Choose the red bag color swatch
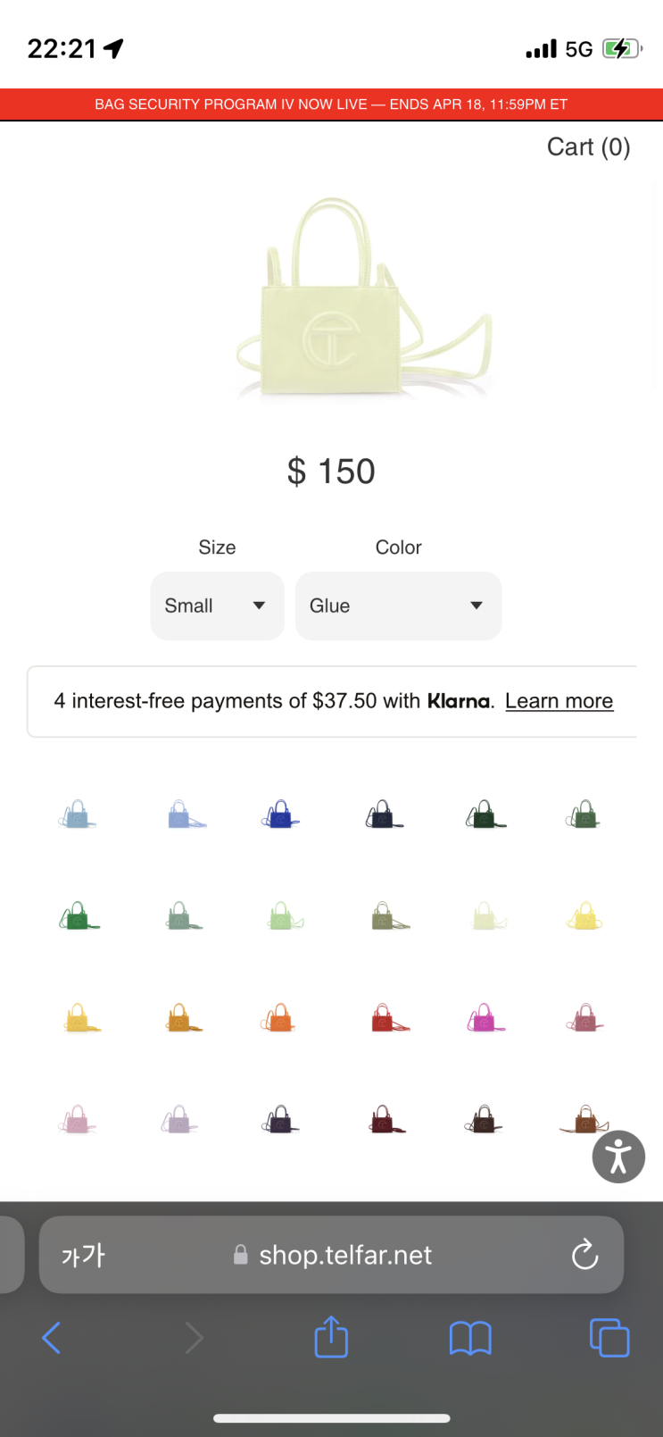 click(385, 1018)
